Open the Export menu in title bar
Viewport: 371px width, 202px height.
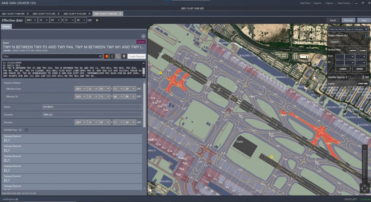[x=329, y=3]
